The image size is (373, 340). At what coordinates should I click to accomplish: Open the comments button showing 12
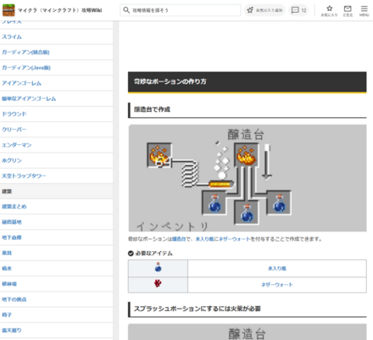[298, 10]
